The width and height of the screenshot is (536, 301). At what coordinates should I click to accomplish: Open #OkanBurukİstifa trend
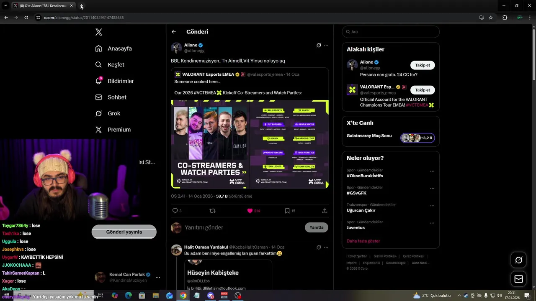tap(365, 176)
